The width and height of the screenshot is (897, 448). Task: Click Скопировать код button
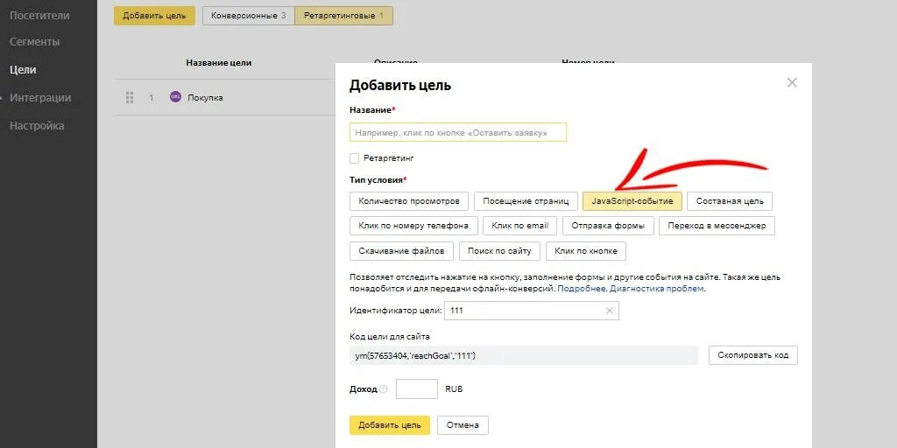(753, 355)
